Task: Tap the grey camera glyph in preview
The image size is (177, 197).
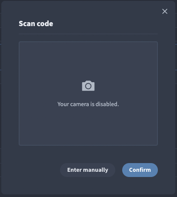Action: [x=88, y=86]
